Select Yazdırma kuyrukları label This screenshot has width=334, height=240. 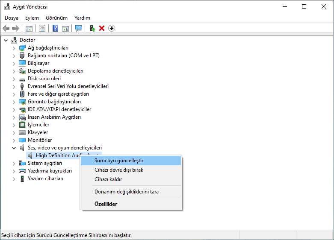pyautogui.click(x=50, y=171)
